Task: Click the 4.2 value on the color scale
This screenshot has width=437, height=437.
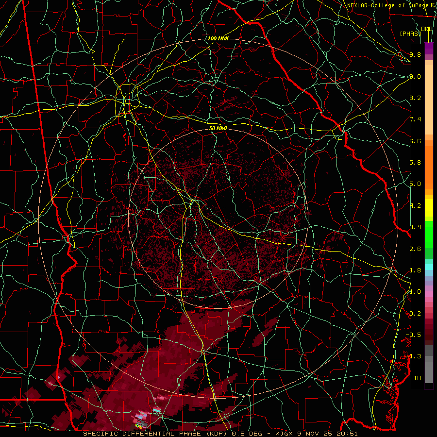Action: pos(415,206)
